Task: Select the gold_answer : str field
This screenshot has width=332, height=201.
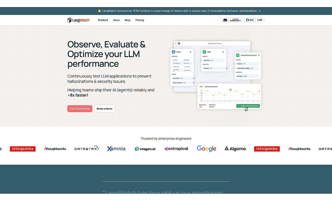Action: [x=182, y=83]
